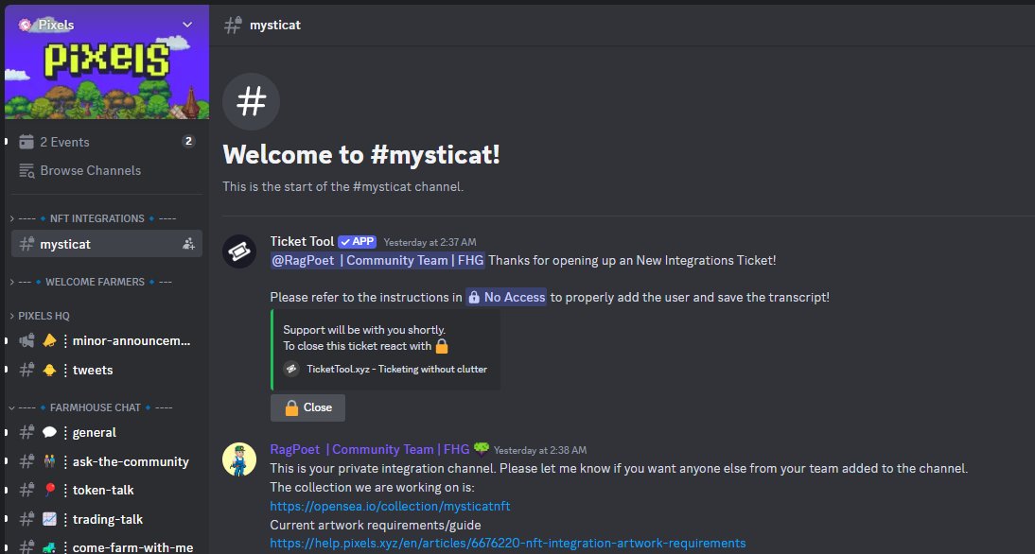This screenshot has height=554, width=1035.
Task: Click the hash icon in channel header
Action: point(233,26)
